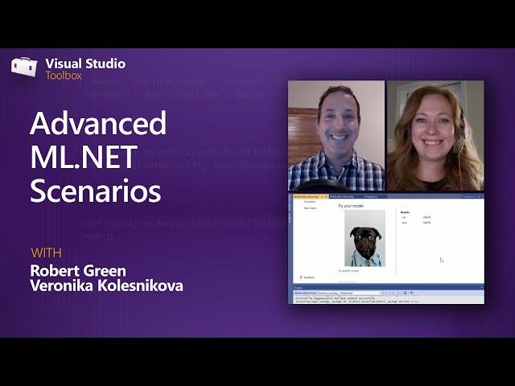Screen dimensions: 515x386
Task: Clear all output using the toolbar icon
Action: (405, 293)
